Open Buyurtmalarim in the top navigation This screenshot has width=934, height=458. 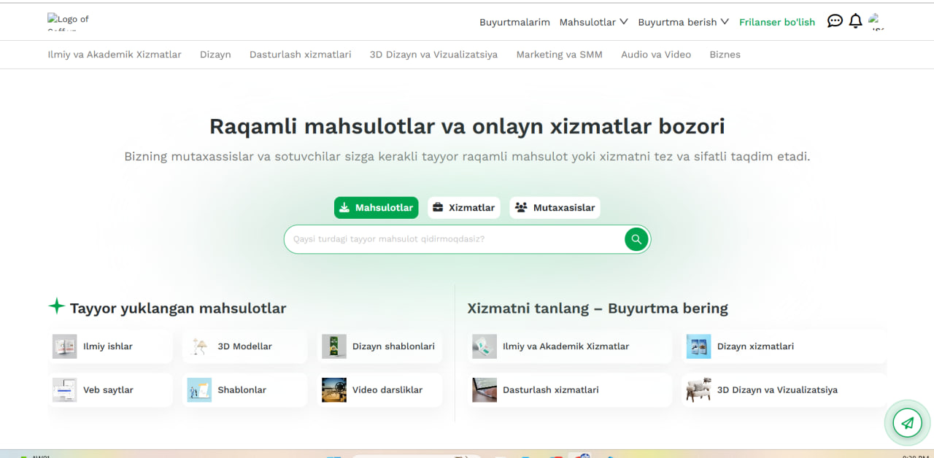click(514, 22)
